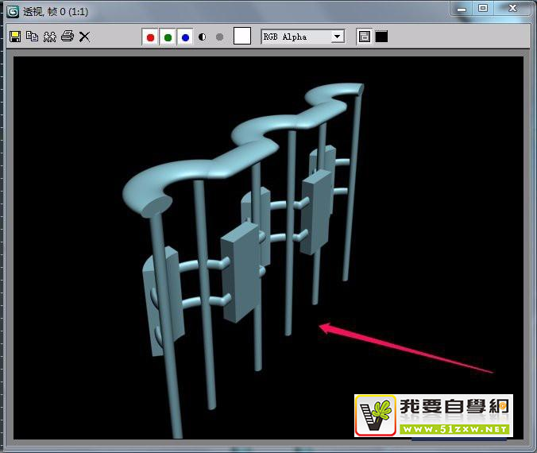Enable the monochrome display button

[x=220, y=37]
